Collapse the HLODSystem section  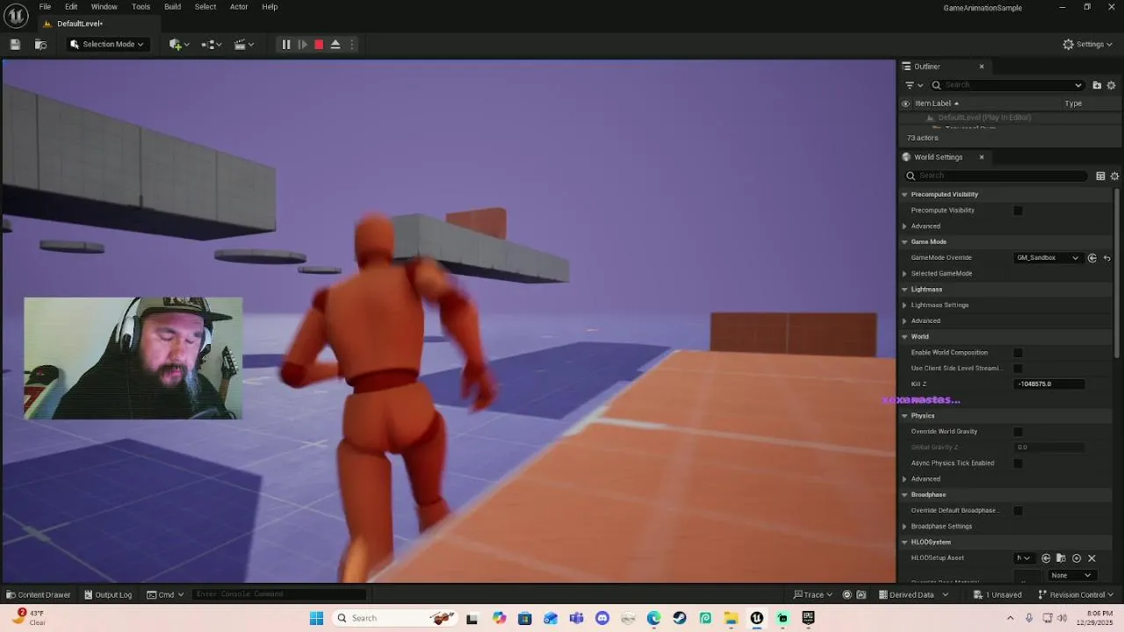[x=904, y=542]
